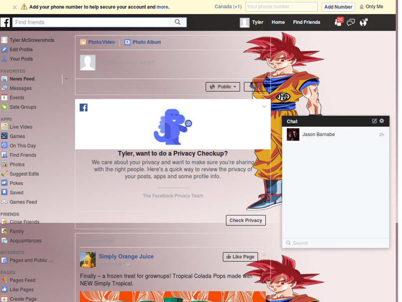Open the Photo/Video attachment option
This screenshot has height=302, width=402.
[x=97, y=42]
